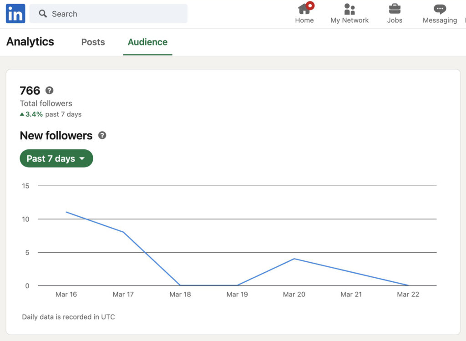Open the Messaging chat bubble icon
The width and height of the screenshot is (466, 341).
pyautogui.click(x=439, y=9)
